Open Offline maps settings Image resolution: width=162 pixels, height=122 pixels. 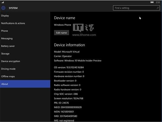pyautogui.click(x=25, y=76)
